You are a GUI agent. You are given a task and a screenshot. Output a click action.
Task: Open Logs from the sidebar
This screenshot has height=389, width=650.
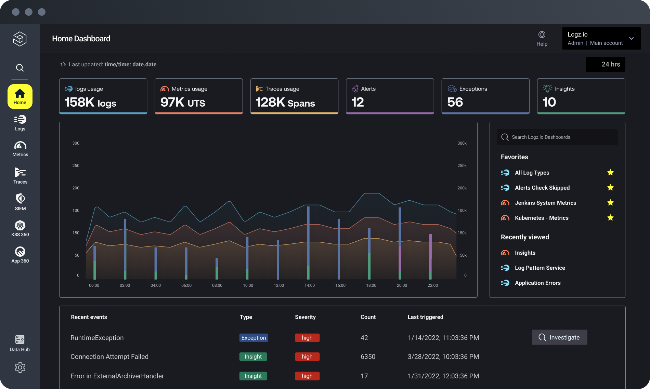click(x=20, y=123)
